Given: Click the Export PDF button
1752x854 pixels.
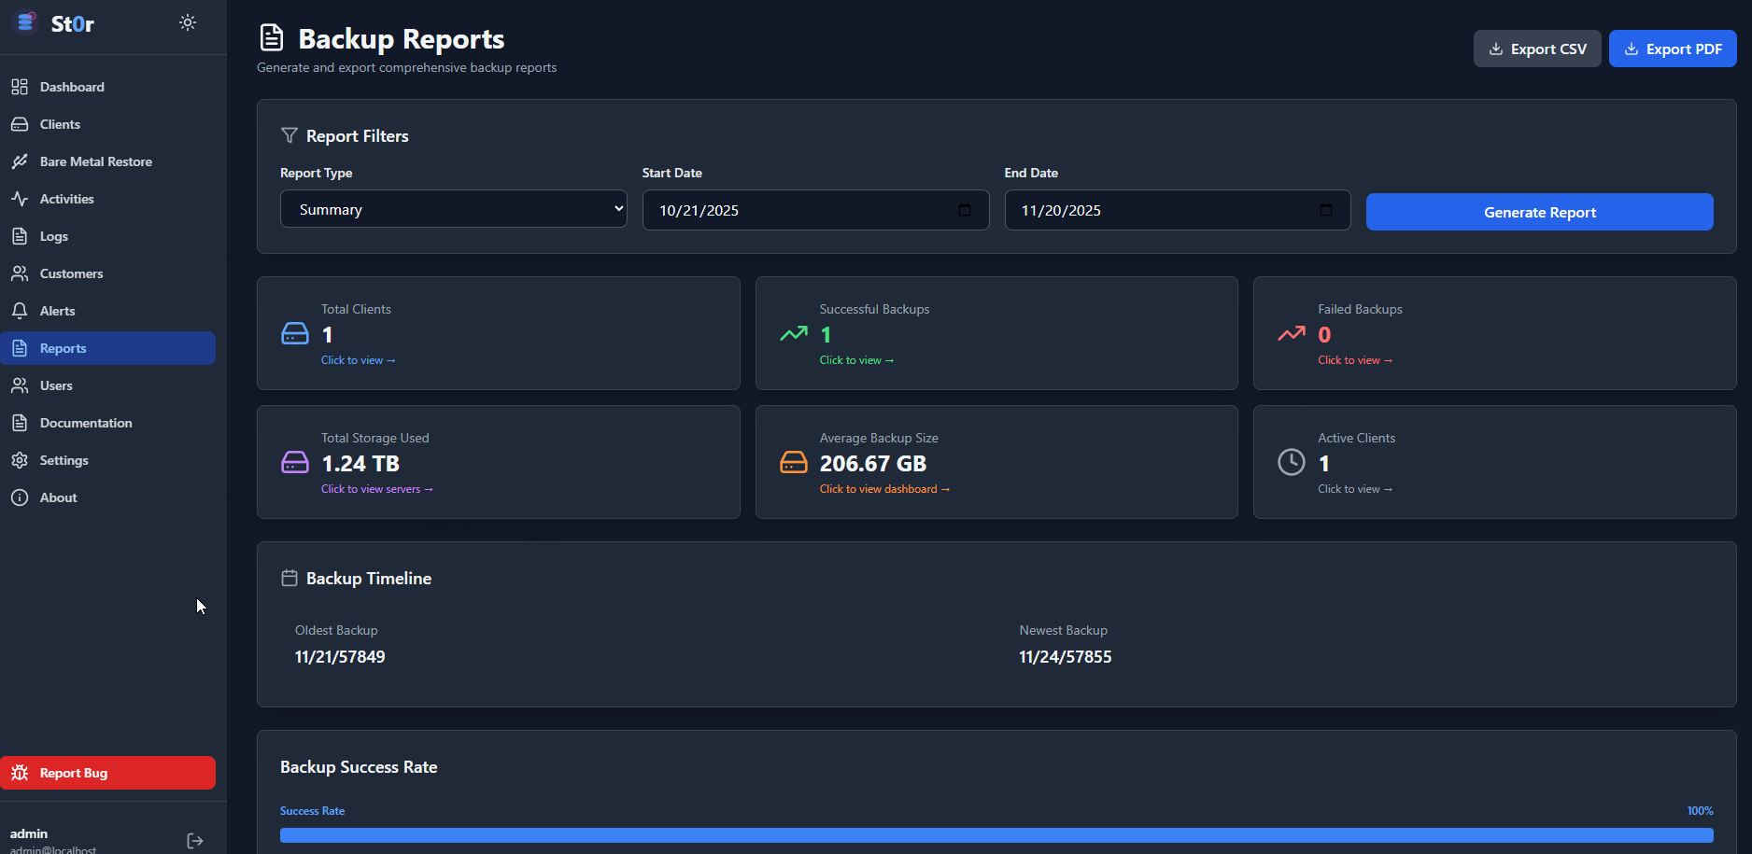Looking at the screenshot, I should tap(1672, 49).
